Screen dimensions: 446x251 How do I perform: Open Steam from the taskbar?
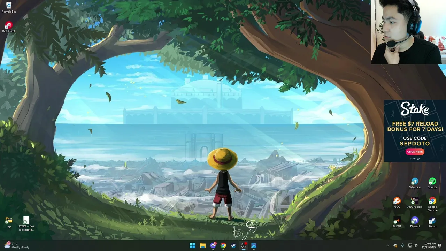tap(233, 245)
